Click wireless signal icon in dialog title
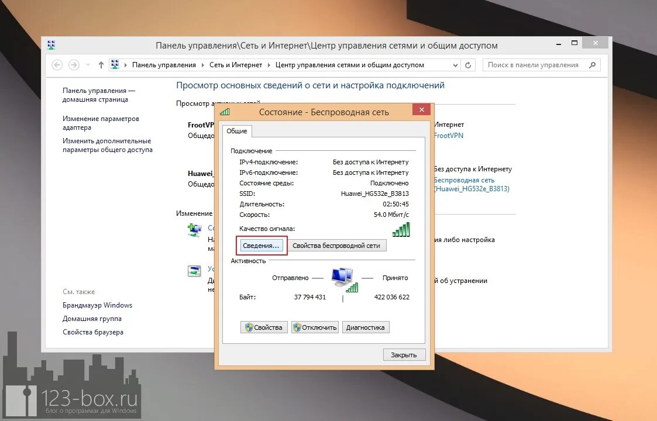Screen dimensions: 657x421 (x=225, y=112)
